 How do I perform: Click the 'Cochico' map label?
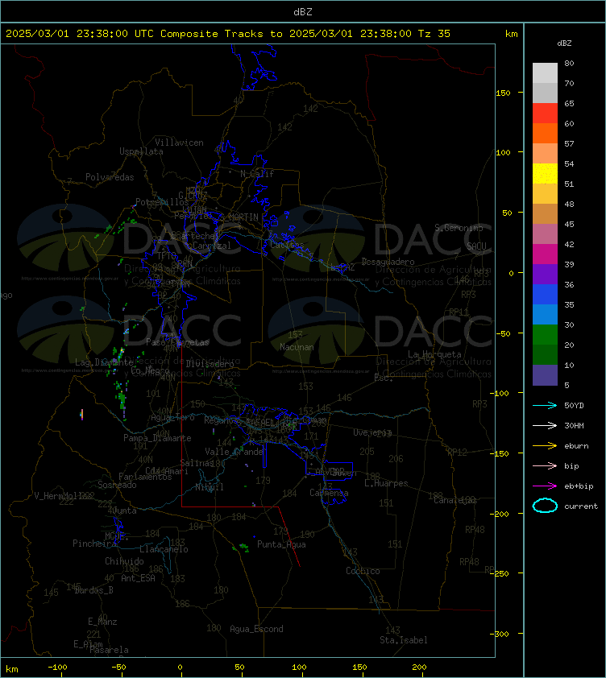(x=363, y=571)
